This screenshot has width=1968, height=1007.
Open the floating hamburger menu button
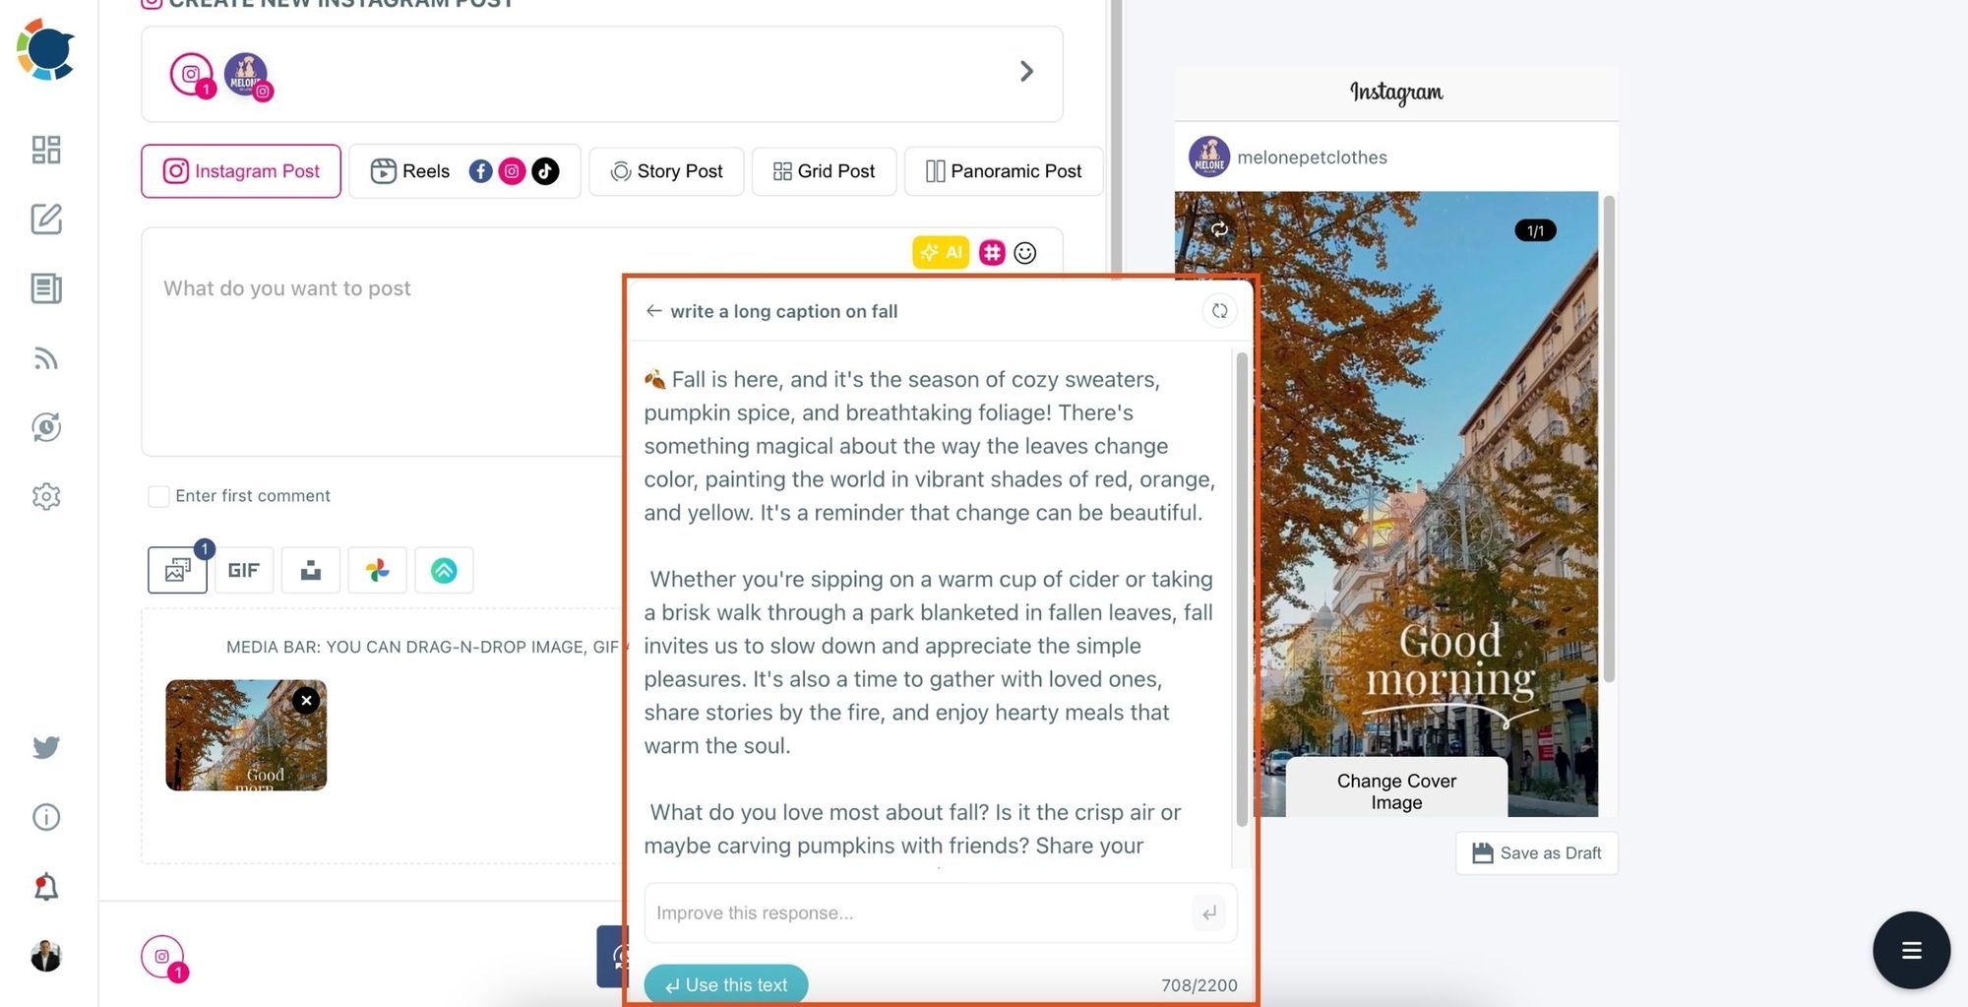click(1911, 950)
